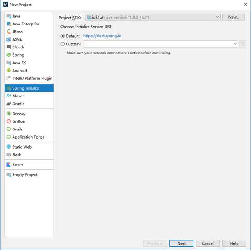
Task: Select Spring project type label
Action: coord(18,55)
